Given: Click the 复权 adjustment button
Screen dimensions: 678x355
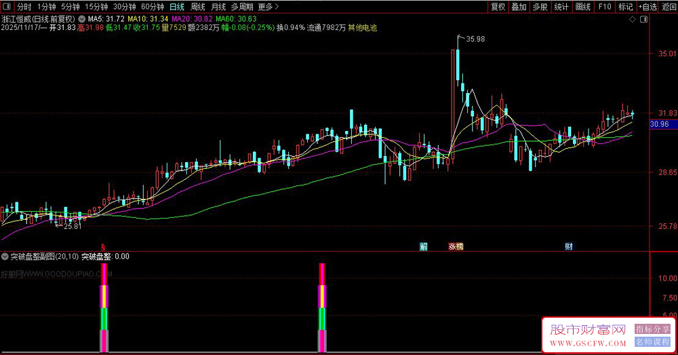Looking at the screenshot, I should (498, 7).
